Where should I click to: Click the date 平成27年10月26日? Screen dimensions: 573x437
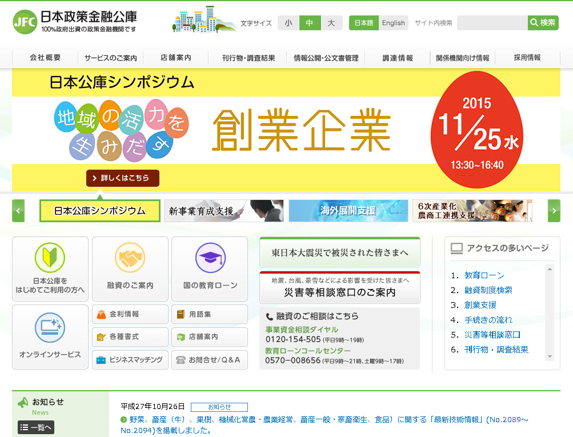(x=153, y=407)
